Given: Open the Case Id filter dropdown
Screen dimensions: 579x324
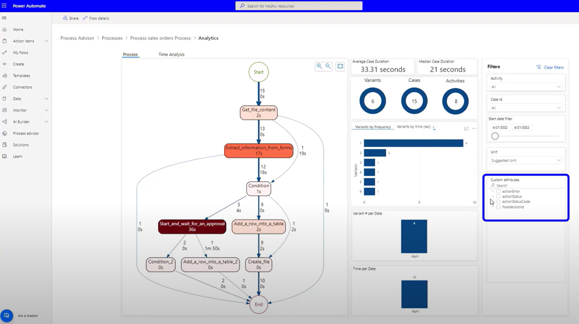Looking at the screenshot, I should pos(525,108).
